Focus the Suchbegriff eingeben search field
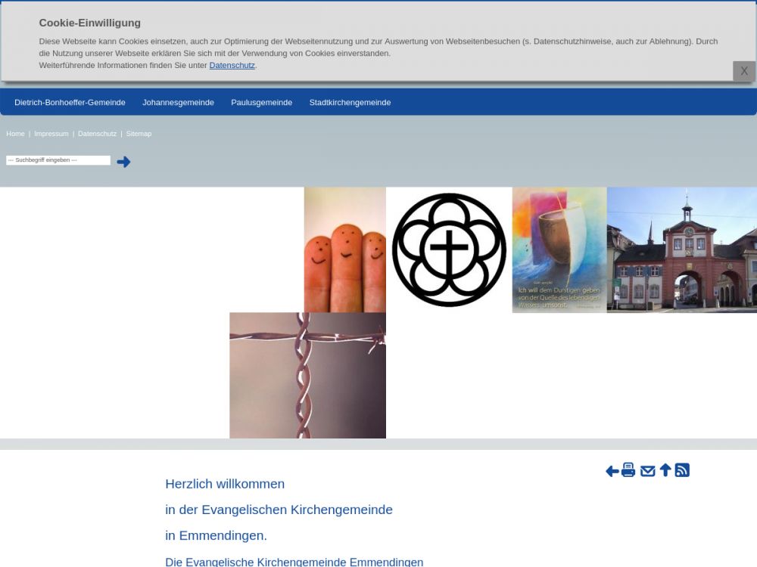The image size is (757, 567). 58,160
